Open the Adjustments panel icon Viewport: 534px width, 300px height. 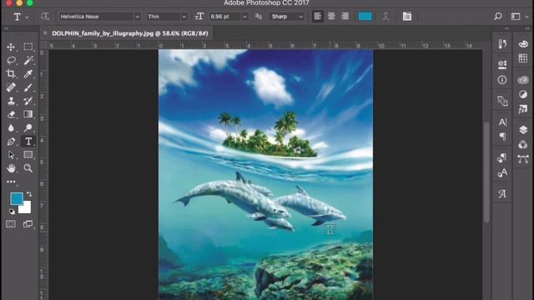tap(523, 94)
